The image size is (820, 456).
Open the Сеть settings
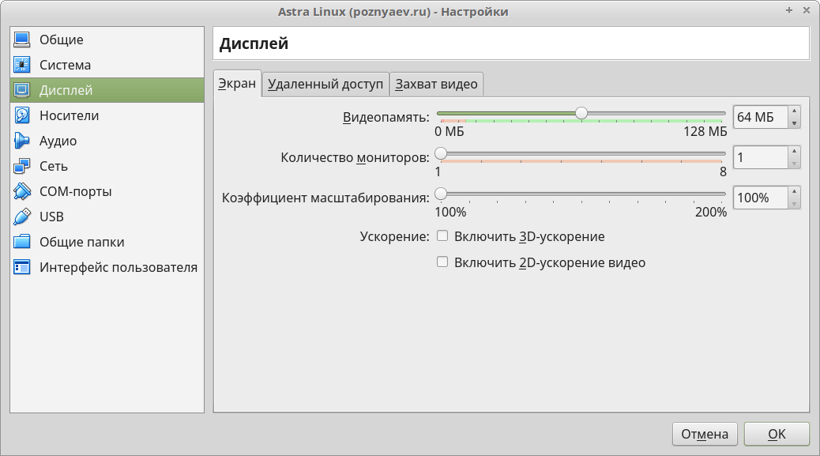(x=107, y=166)
